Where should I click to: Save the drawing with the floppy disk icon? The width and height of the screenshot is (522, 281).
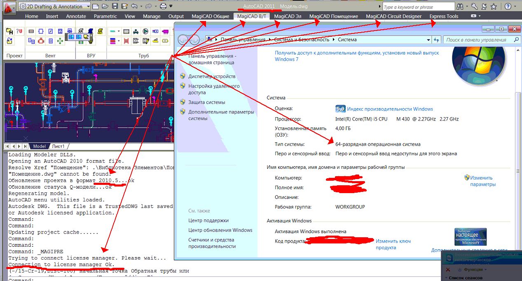(x=115, y=7)
